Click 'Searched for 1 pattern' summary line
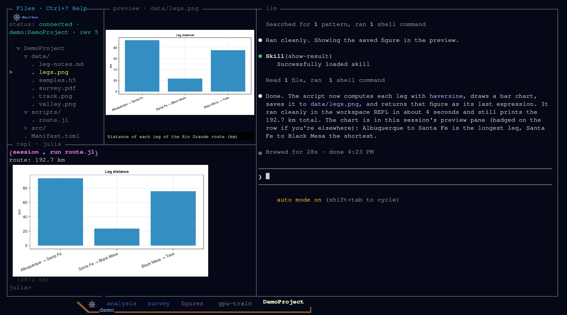Screen dimensions: 567x315 (346, 24)
